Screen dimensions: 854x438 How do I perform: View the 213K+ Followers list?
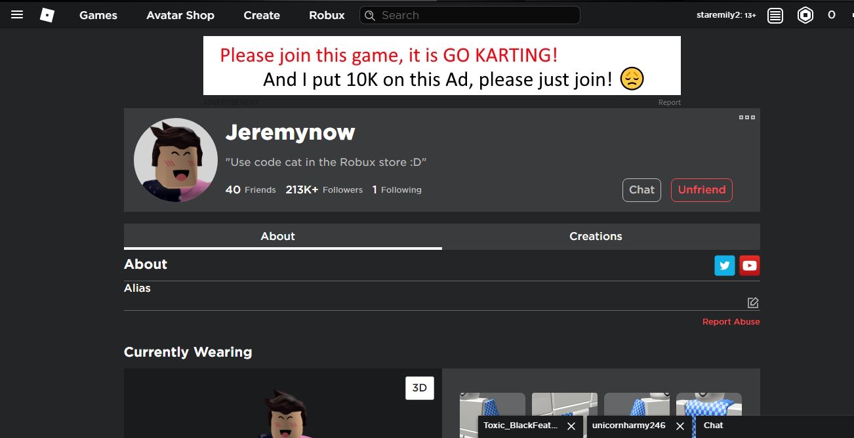pyautogui.click(x=324, y=189)
